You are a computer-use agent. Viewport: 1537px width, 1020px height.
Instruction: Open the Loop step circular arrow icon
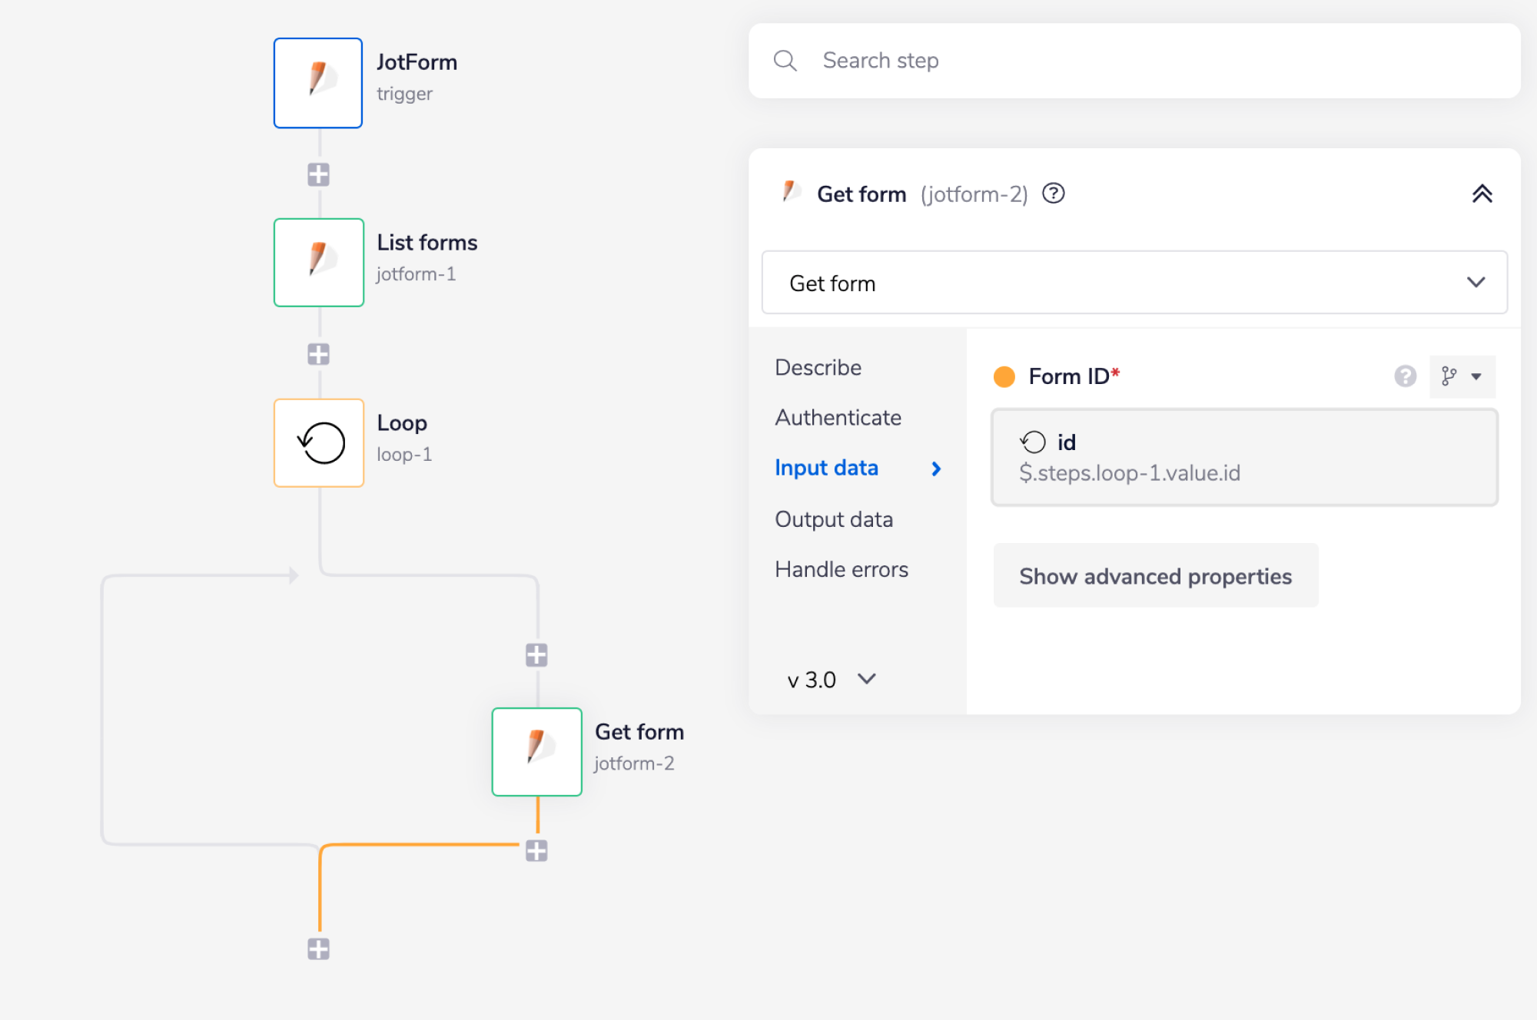pos(317,442)
